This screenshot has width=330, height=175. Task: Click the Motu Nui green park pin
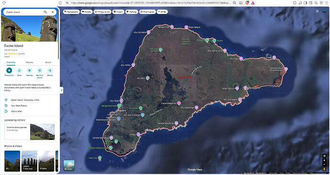[x=100, y=157]
